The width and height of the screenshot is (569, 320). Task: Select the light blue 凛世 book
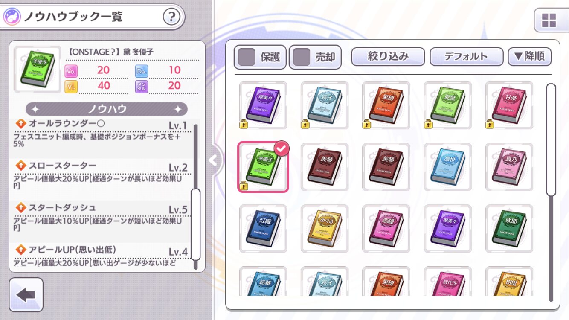pyautogui.click(x=447, y=167)
